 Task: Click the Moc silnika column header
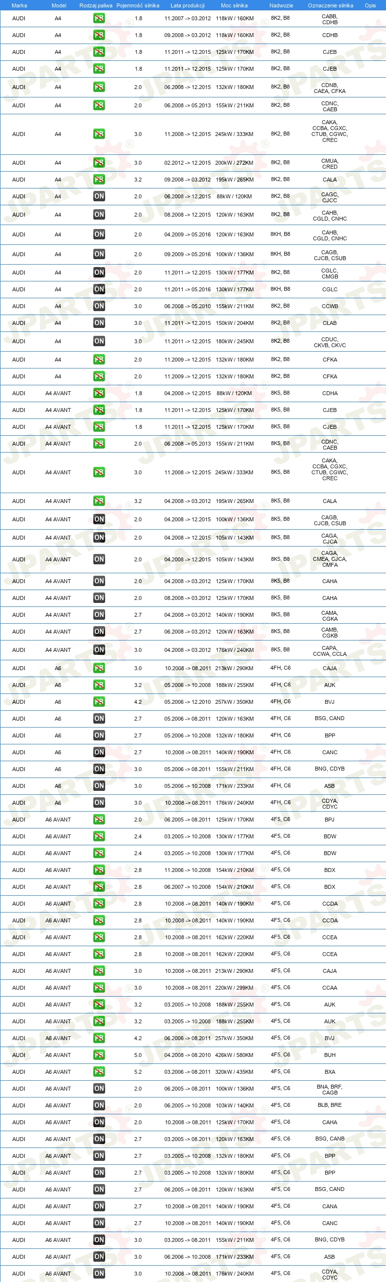234,5
